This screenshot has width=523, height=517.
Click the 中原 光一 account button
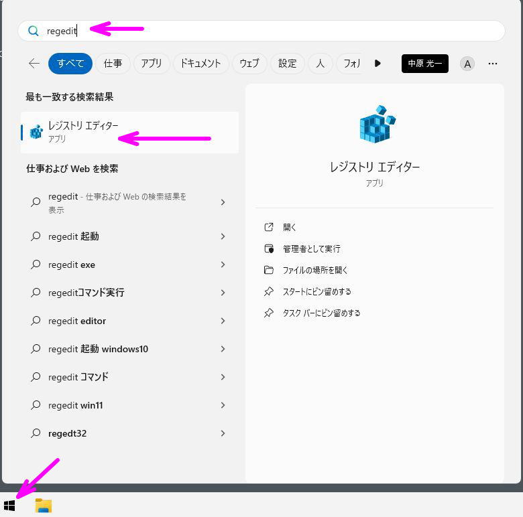click(425, 64)
